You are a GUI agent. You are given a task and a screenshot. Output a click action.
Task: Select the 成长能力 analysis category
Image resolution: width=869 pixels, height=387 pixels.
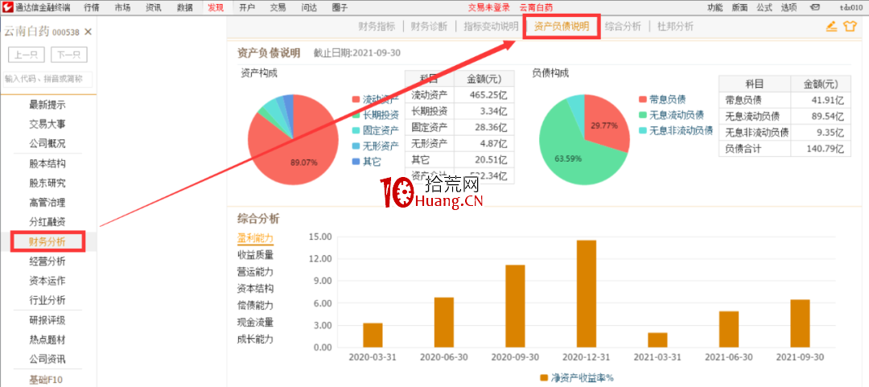tap(256, 340)
